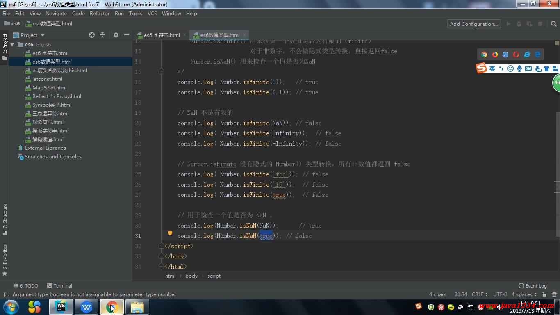Image resolution: width=560 pixels, height=315 pixels.
Task: Open Sogou soft keyboard icon
Action: (528, 68)
